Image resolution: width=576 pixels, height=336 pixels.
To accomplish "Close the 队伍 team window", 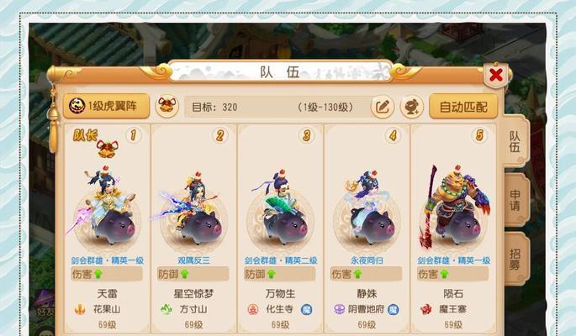I will 496,76.
